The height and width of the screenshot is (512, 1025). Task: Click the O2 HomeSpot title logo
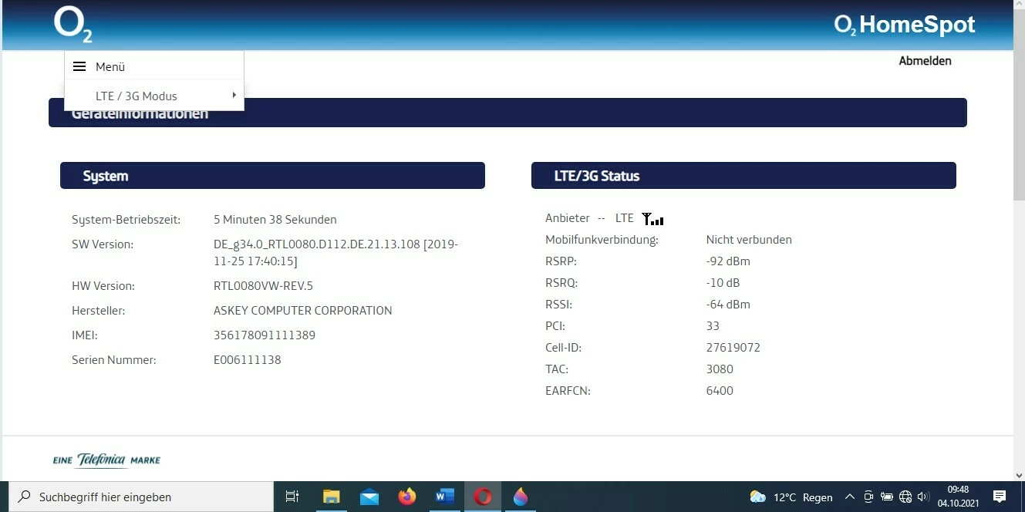[x=905, y=25]
